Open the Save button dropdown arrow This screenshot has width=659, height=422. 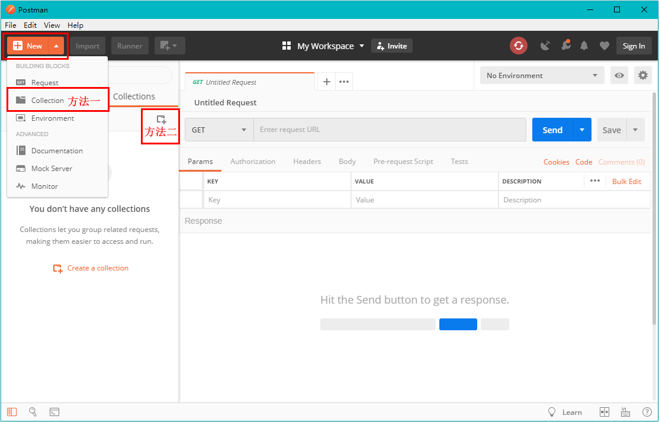(635, 130)
